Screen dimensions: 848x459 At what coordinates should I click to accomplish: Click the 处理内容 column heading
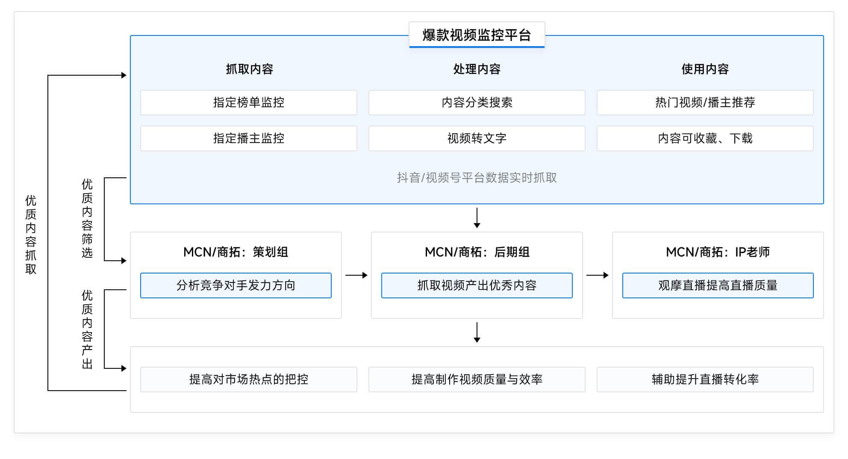[477, 69]
